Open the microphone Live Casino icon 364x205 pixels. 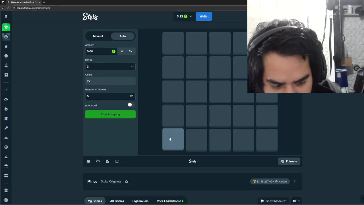point(6,128)
